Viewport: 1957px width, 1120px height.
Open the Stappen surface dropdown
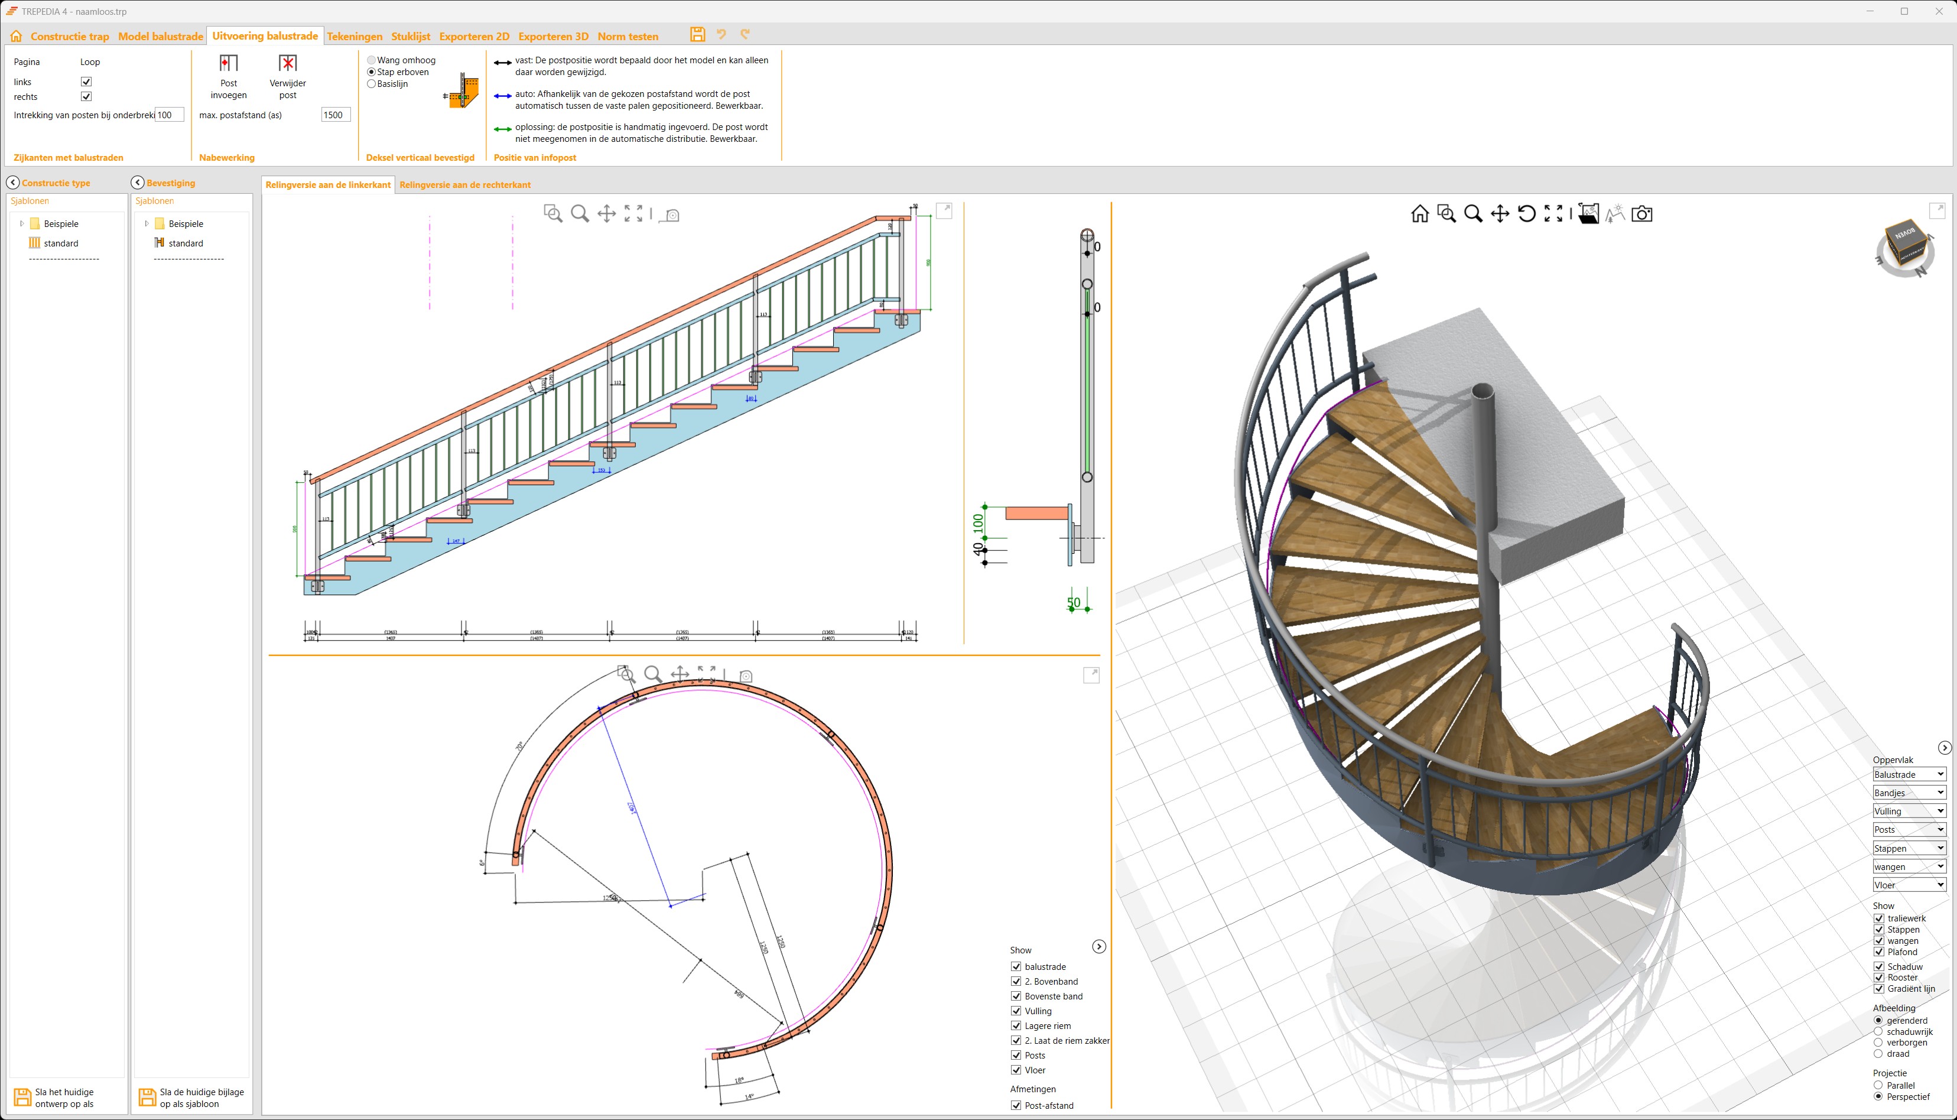click(1909, 848)
